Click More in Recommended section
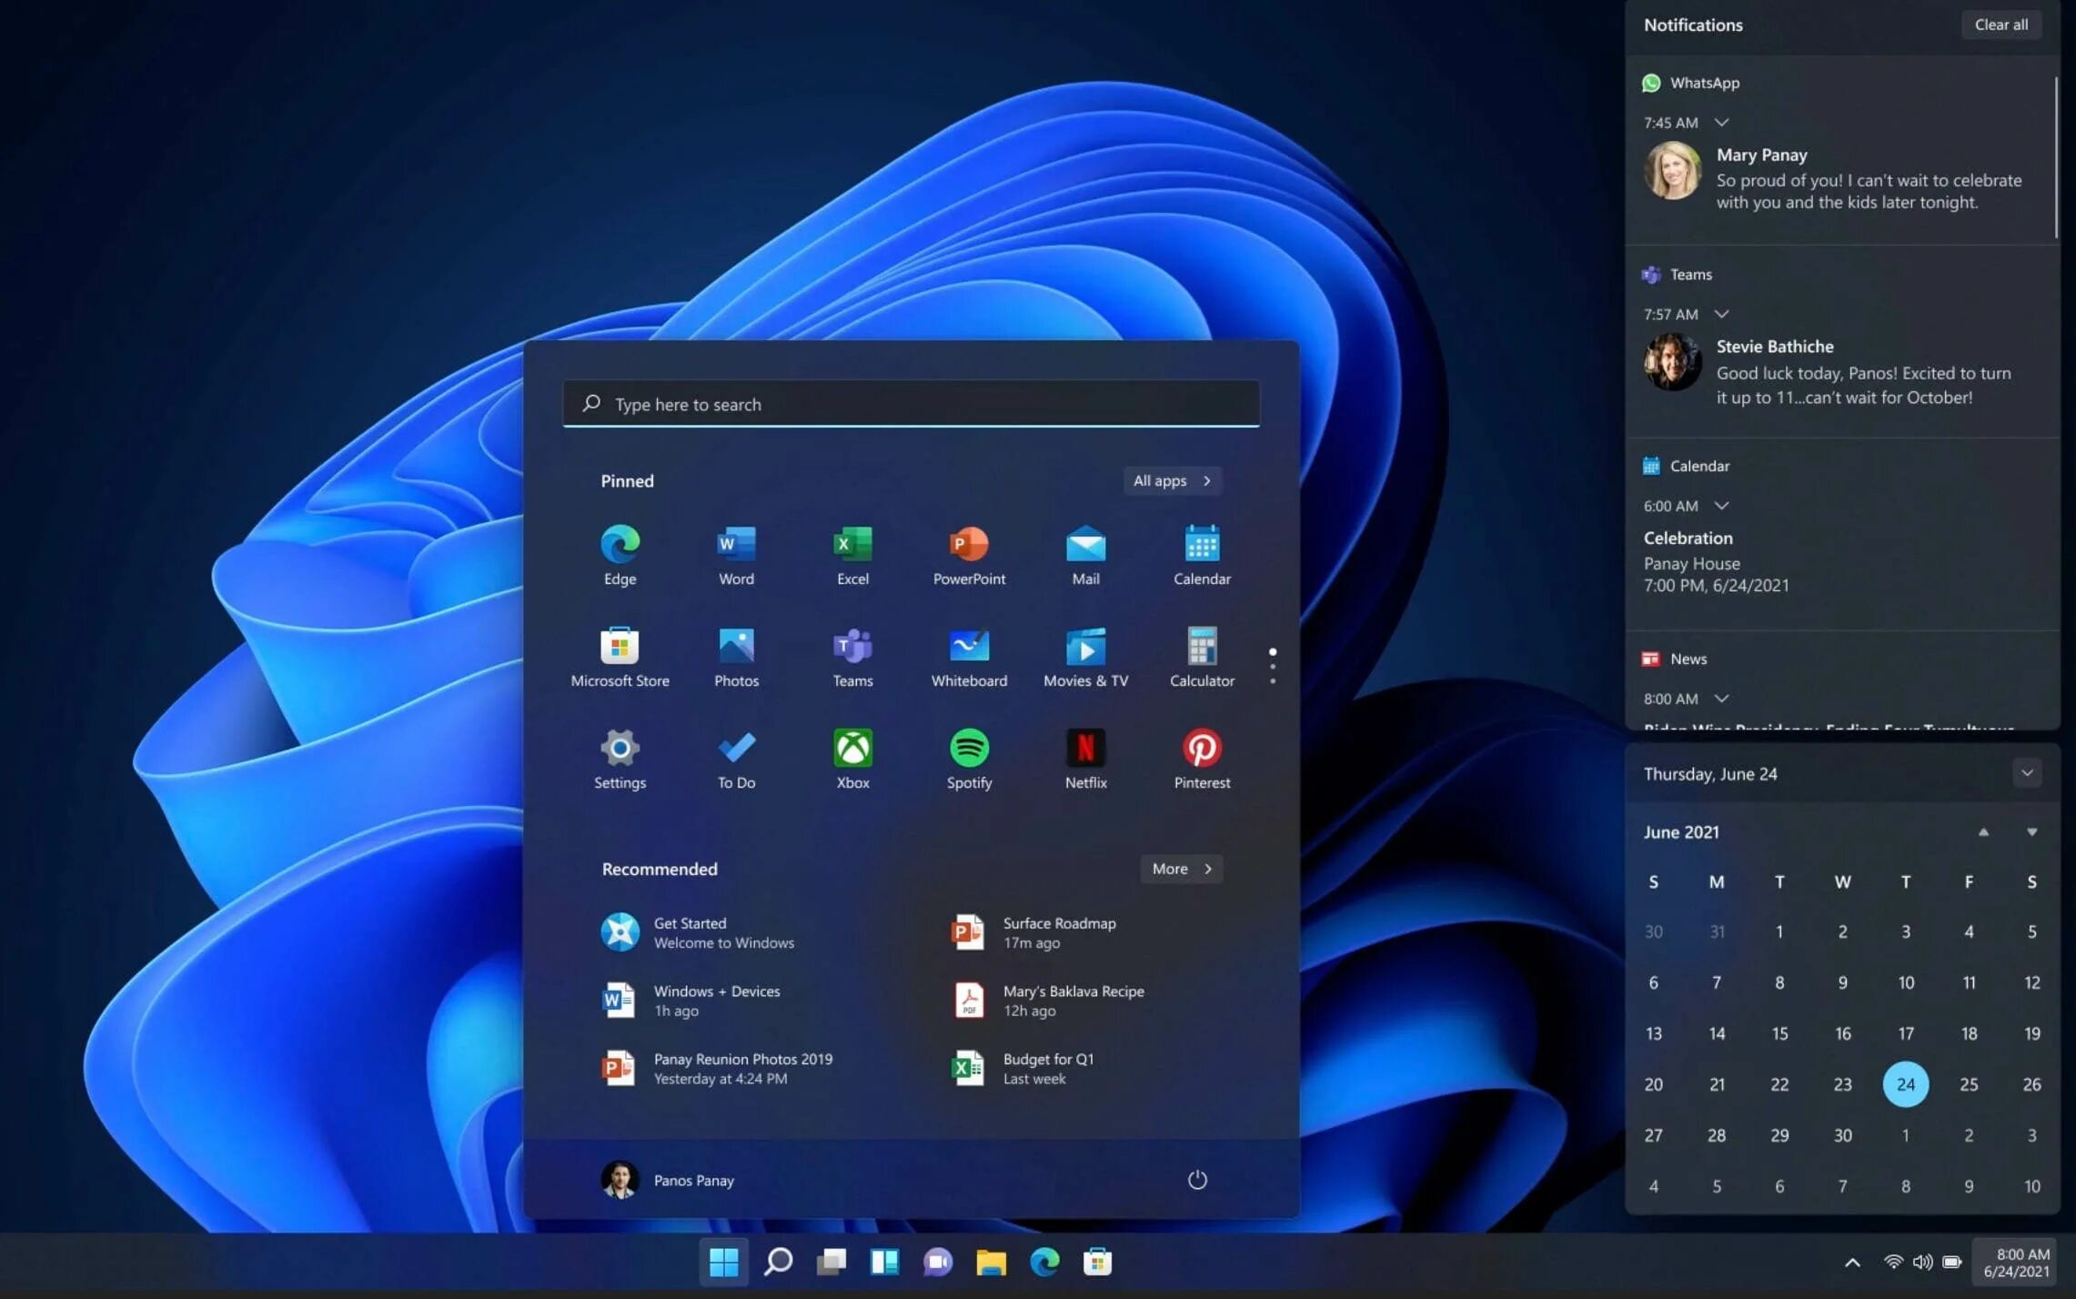This screenshot has height=1299, width=2076. coord(1181,869)
